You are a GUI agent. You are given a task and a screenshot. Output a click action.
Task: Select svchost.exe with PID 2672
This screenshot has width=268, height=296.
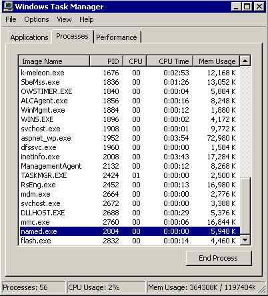point(129,203)
